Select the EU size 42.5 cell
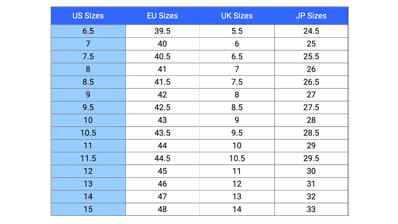 [x=163, y=108]
